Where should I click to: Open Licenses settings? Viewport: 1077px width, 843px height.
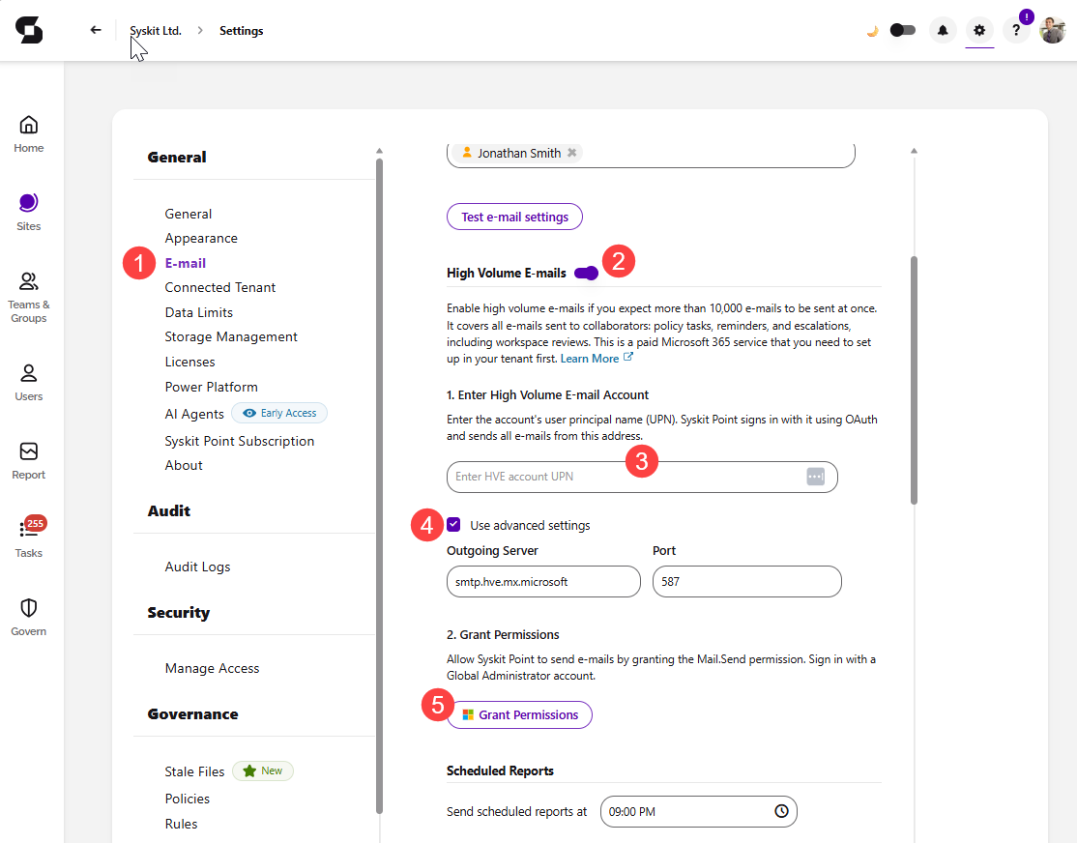(189, 363)
